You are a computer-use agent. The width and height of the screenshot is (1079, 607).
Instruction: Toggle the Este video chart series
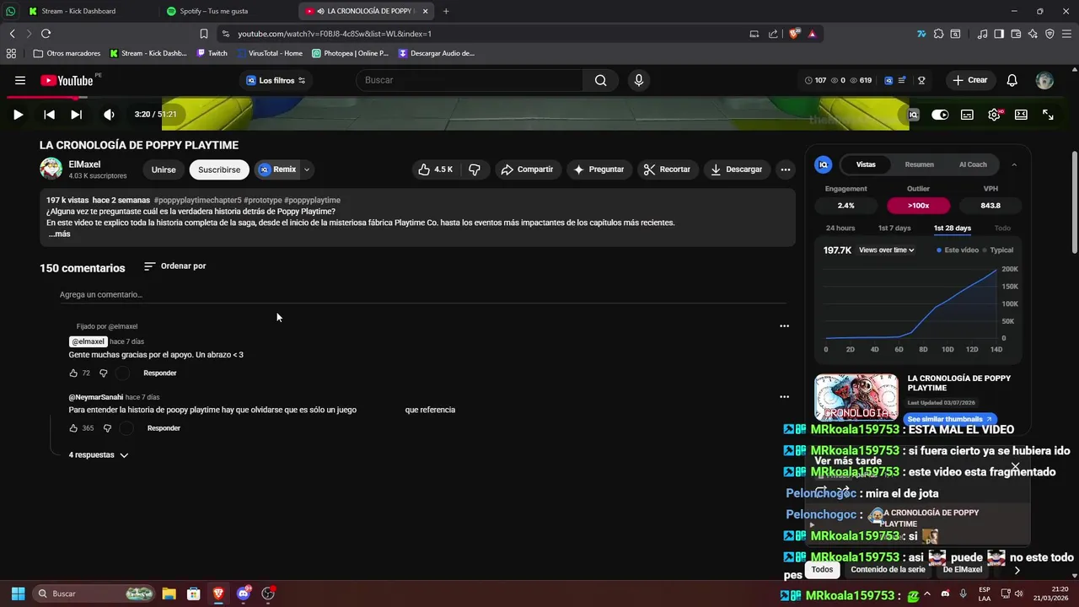pyautogui.click(x=957, y=250)
